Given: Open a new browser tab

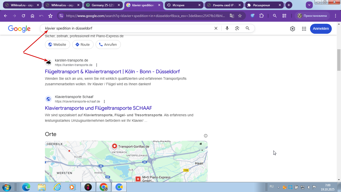Looking at the screenshot, I should [289, 5].
